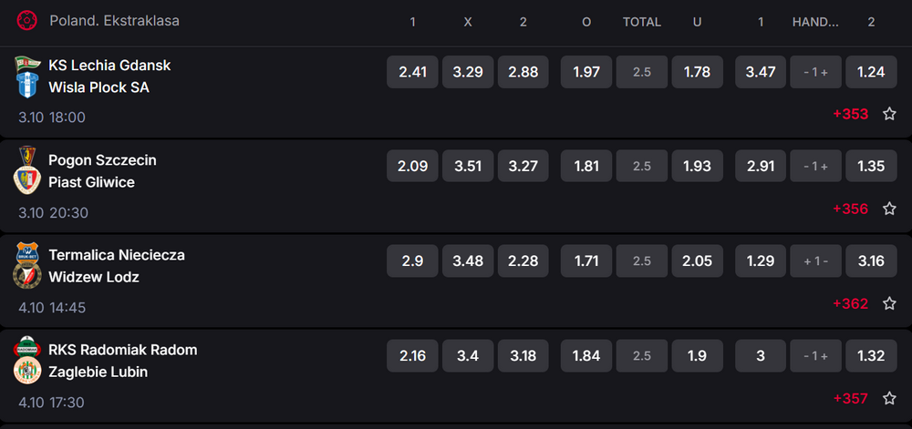Expand +353 more markets for Lechia Gdansk

click(x=850, y=115)
